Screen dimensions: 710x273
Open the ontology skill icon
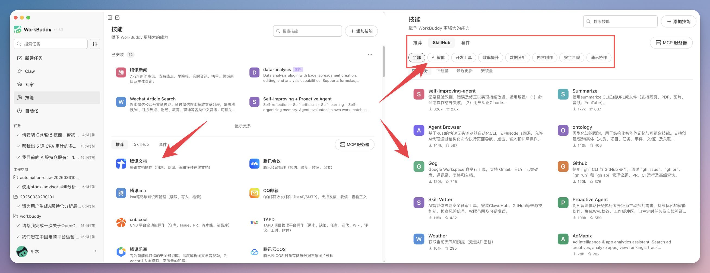(x=563, y=130)
